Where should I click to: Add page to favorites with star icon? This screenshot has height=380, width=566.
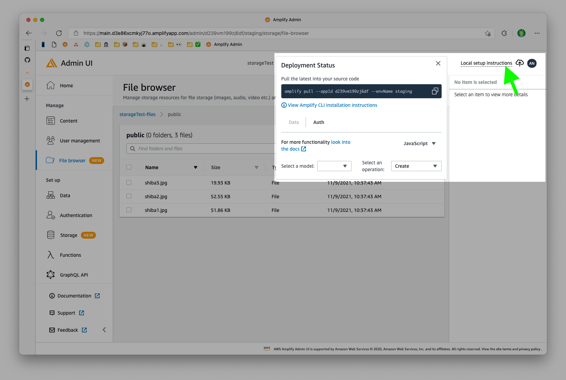click(488, 33)
